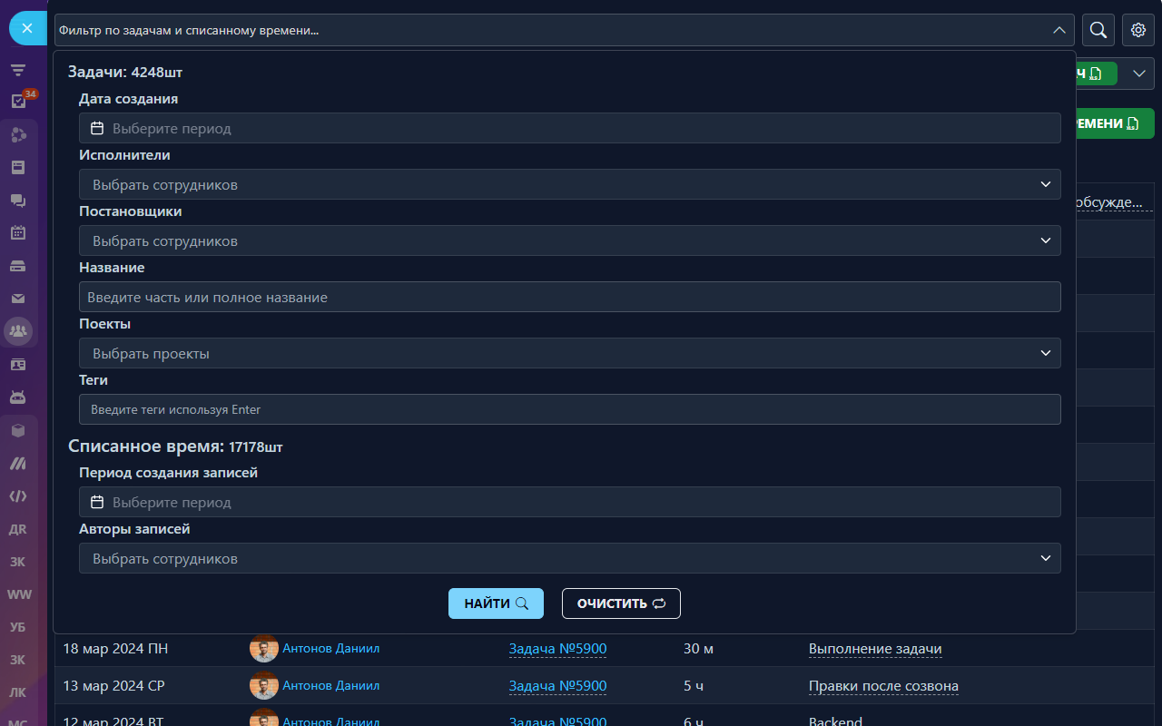Open tasks icon with badge 34
The image size is (1162, 726).
pyautogui.click(x=18, y=102)
